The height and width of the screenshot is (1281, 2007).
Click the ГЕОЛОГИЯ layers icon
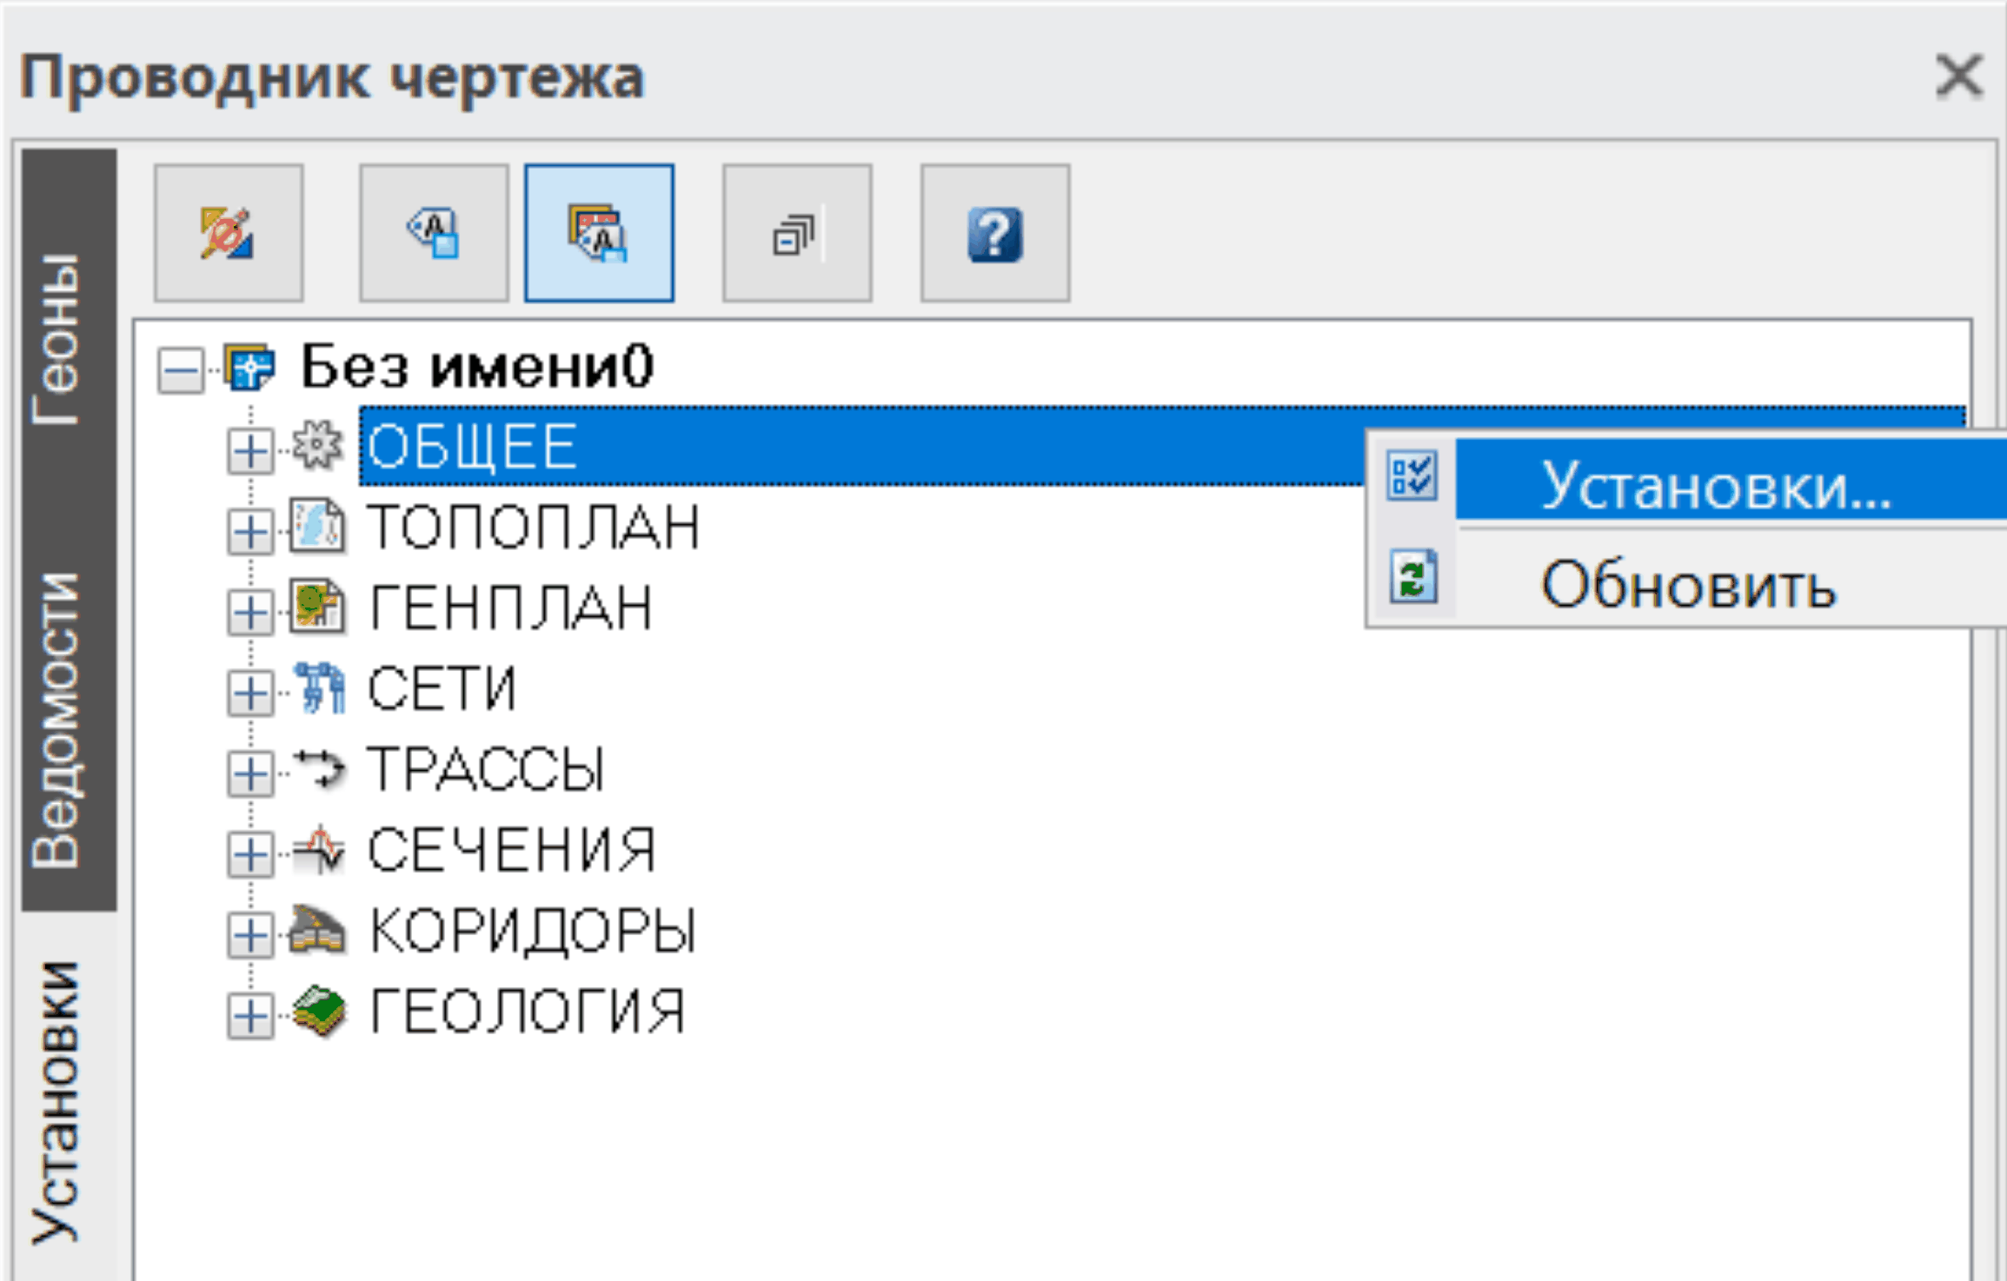click(318, 1012)
